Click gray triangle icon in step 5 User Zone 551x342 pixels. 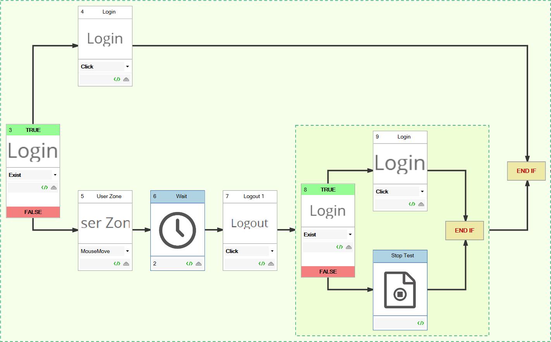click(x=126, y=264)
